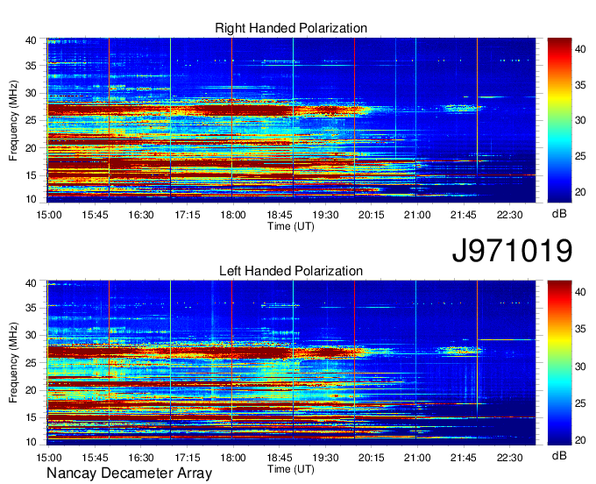Click the Left Handed plot's colorbar
Viewport: 596px width, 484px height.
pos(559,363)
